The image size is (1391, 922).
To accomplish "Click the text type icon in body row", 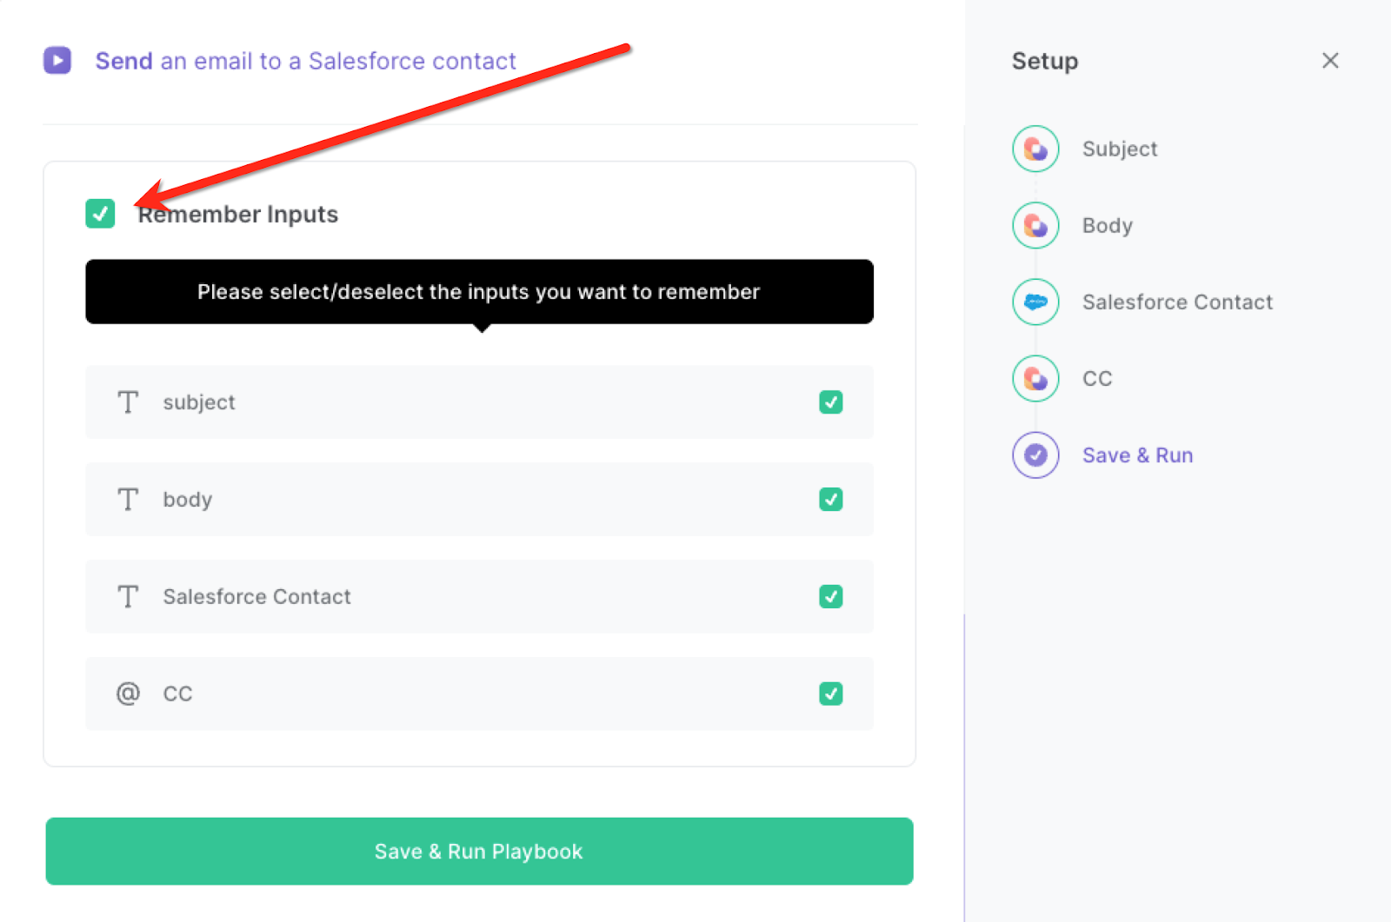I will 128,500.
